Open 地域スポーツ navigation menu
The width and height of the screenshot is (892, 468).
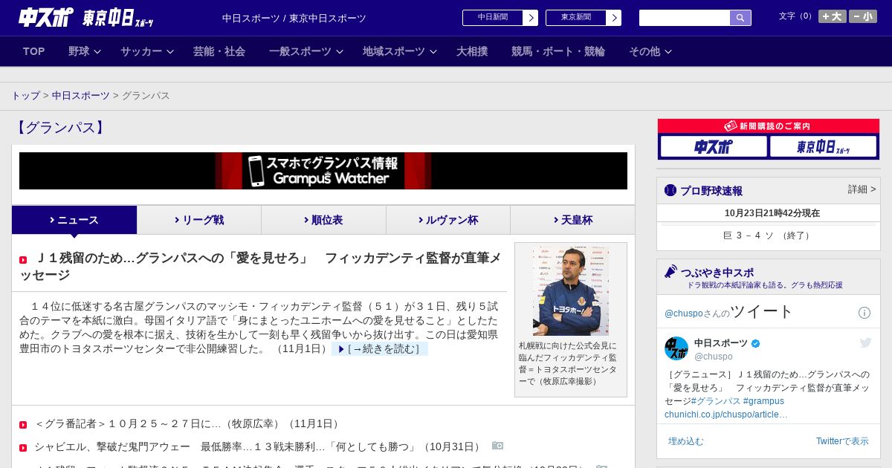coord(394,51)
